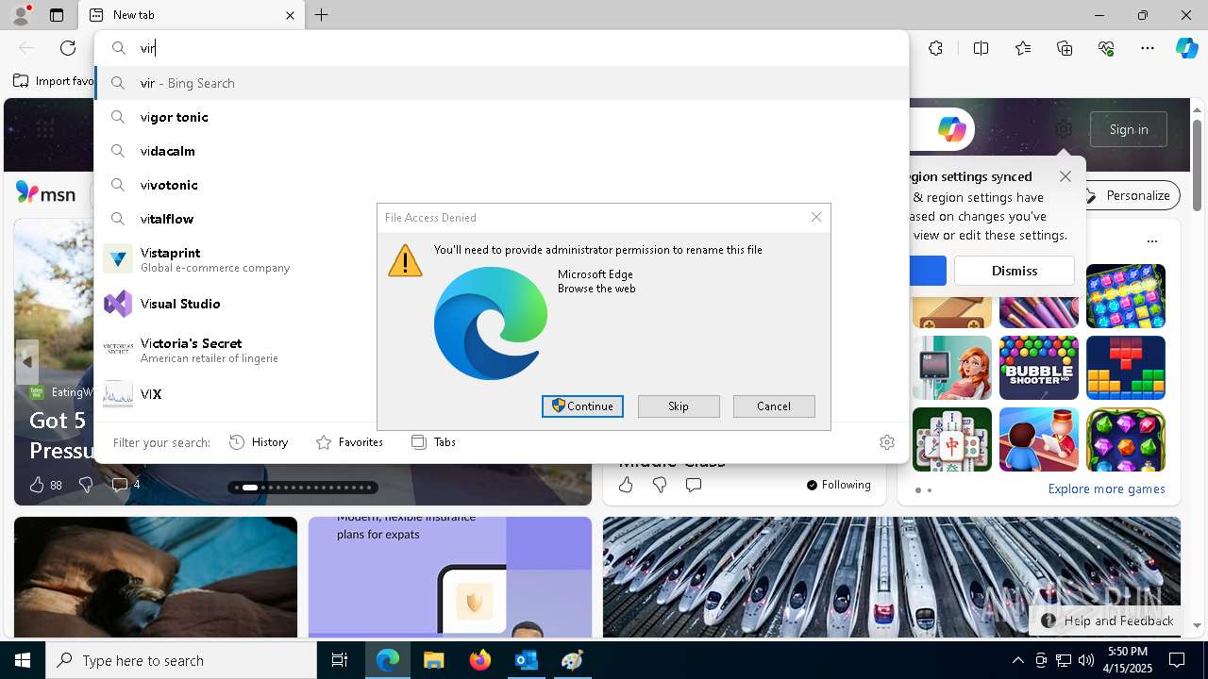Click the Personalize button
The image size is (1208, 679).
pos(1129,195)
